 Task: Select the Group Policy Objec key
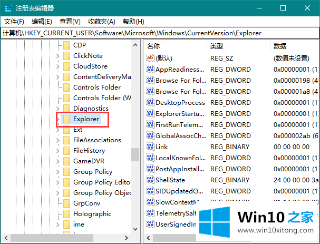102,193
